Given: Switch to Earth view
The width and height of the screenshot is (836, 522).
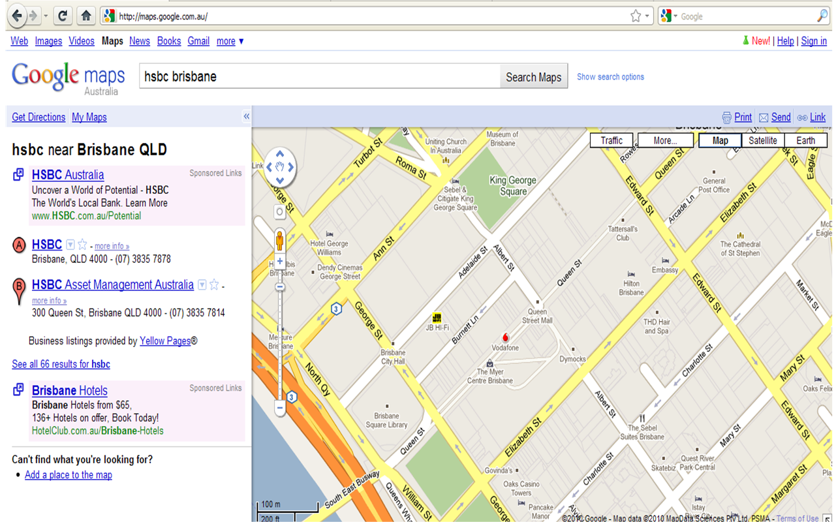Looking at the screenshot, I should 806,140.
